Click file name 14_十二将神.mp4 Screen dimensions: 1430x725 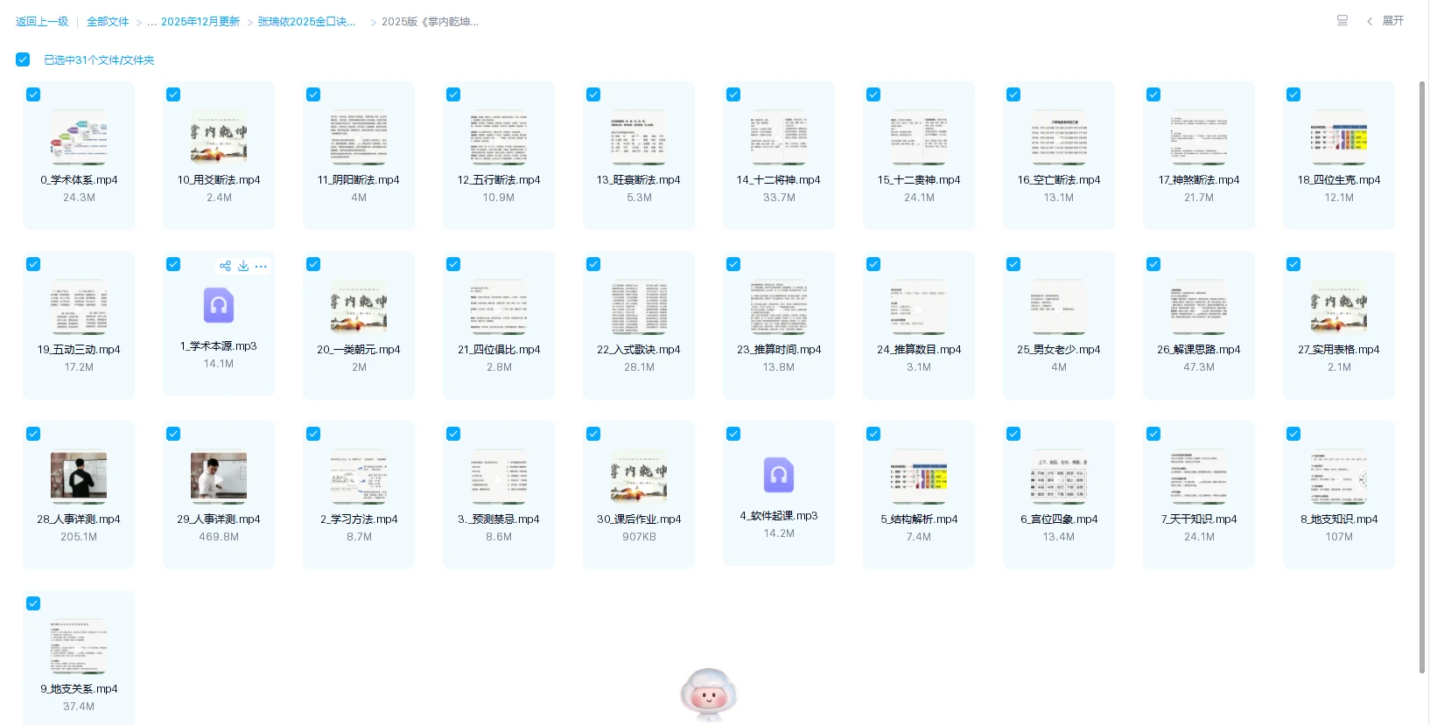(x=779, y=180)
